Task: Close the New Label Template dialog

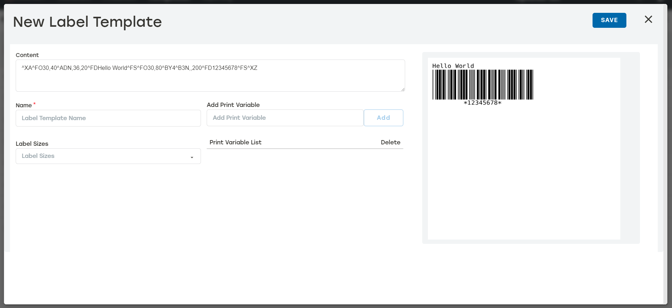Action: click(648, 19)
